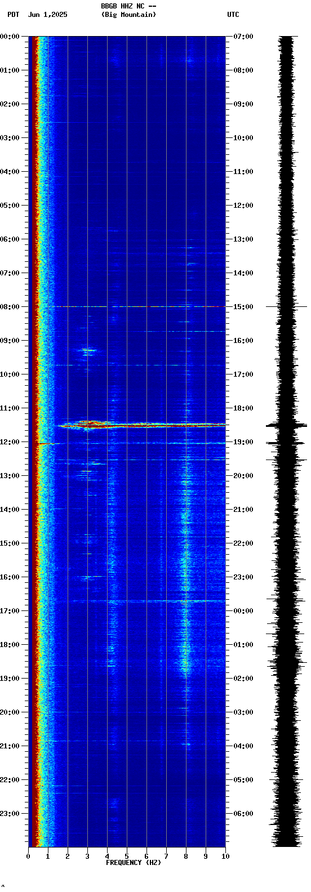
Task: Select the 00:00 label on PDT axis
Action: point(10,37)
